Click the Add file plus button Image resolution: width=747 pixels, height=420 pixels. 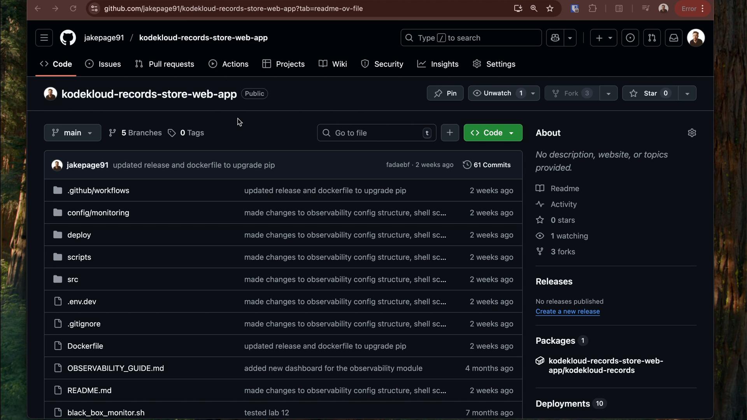pos(450,133)
